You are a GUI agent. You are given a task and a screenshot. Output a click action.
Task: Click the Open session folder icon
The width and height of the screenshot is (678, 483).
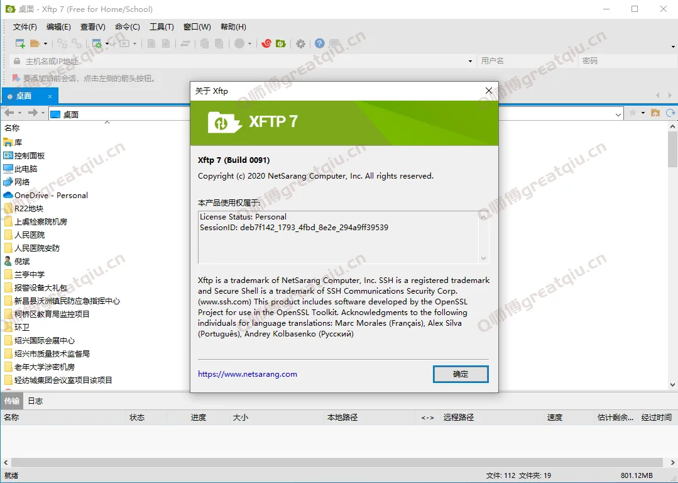(x=35, y=43)
